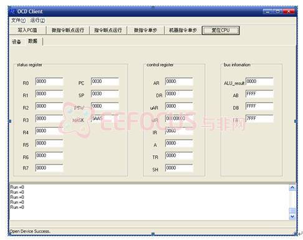Switch to the 设备 tab
Viewport: 303px width, 240px height.
click(x=16, y=42)
